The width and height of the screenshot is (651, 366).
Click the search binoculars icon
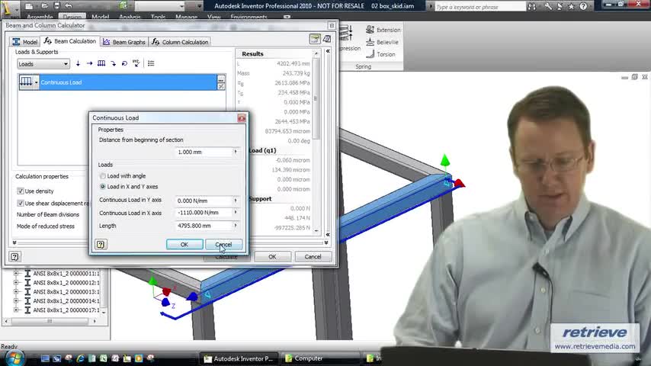tap(532, 6)
